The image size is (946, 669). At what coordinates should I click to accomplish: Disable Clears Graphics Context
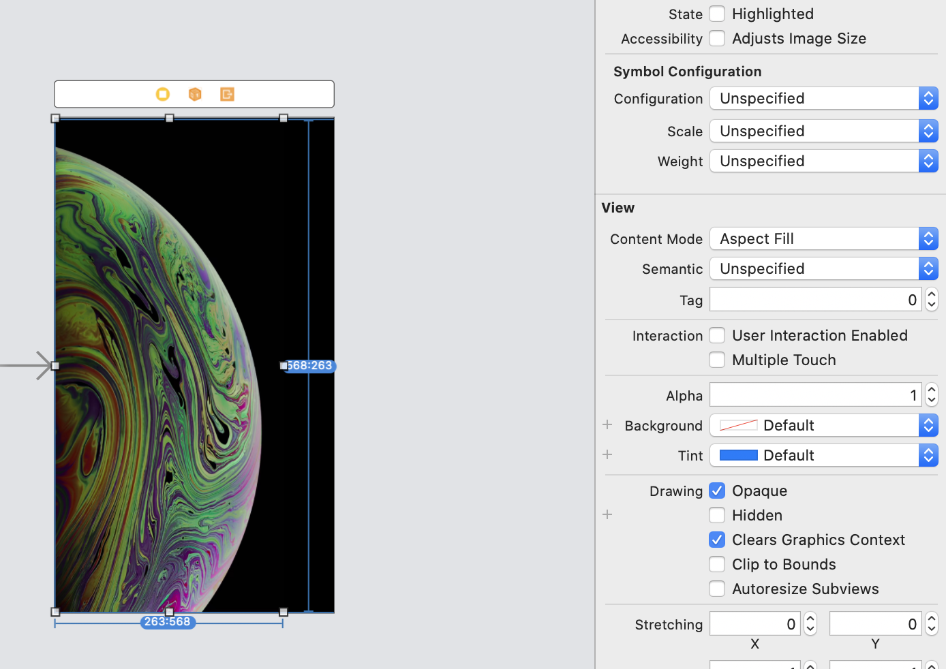[x=717, y=540]
